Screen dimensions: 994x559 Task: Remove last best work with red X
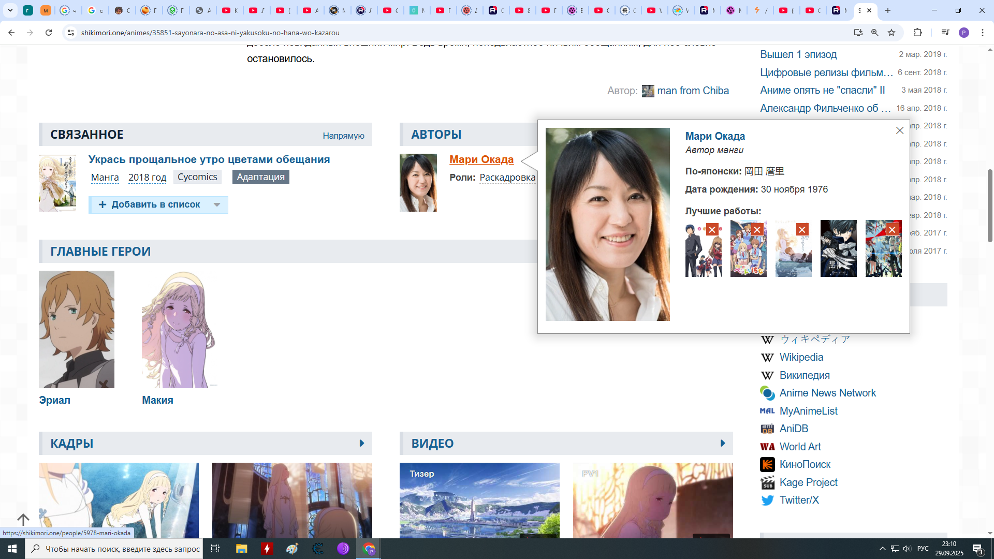pos(892,230)
